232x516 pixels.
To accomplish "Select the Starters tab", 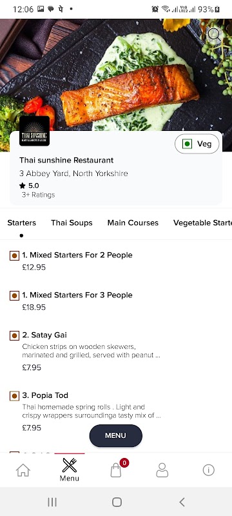I will point(22,223).
